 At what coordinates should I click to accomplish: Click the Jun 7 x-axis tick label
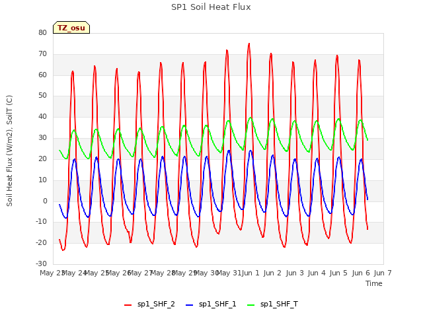pos(383,273)
